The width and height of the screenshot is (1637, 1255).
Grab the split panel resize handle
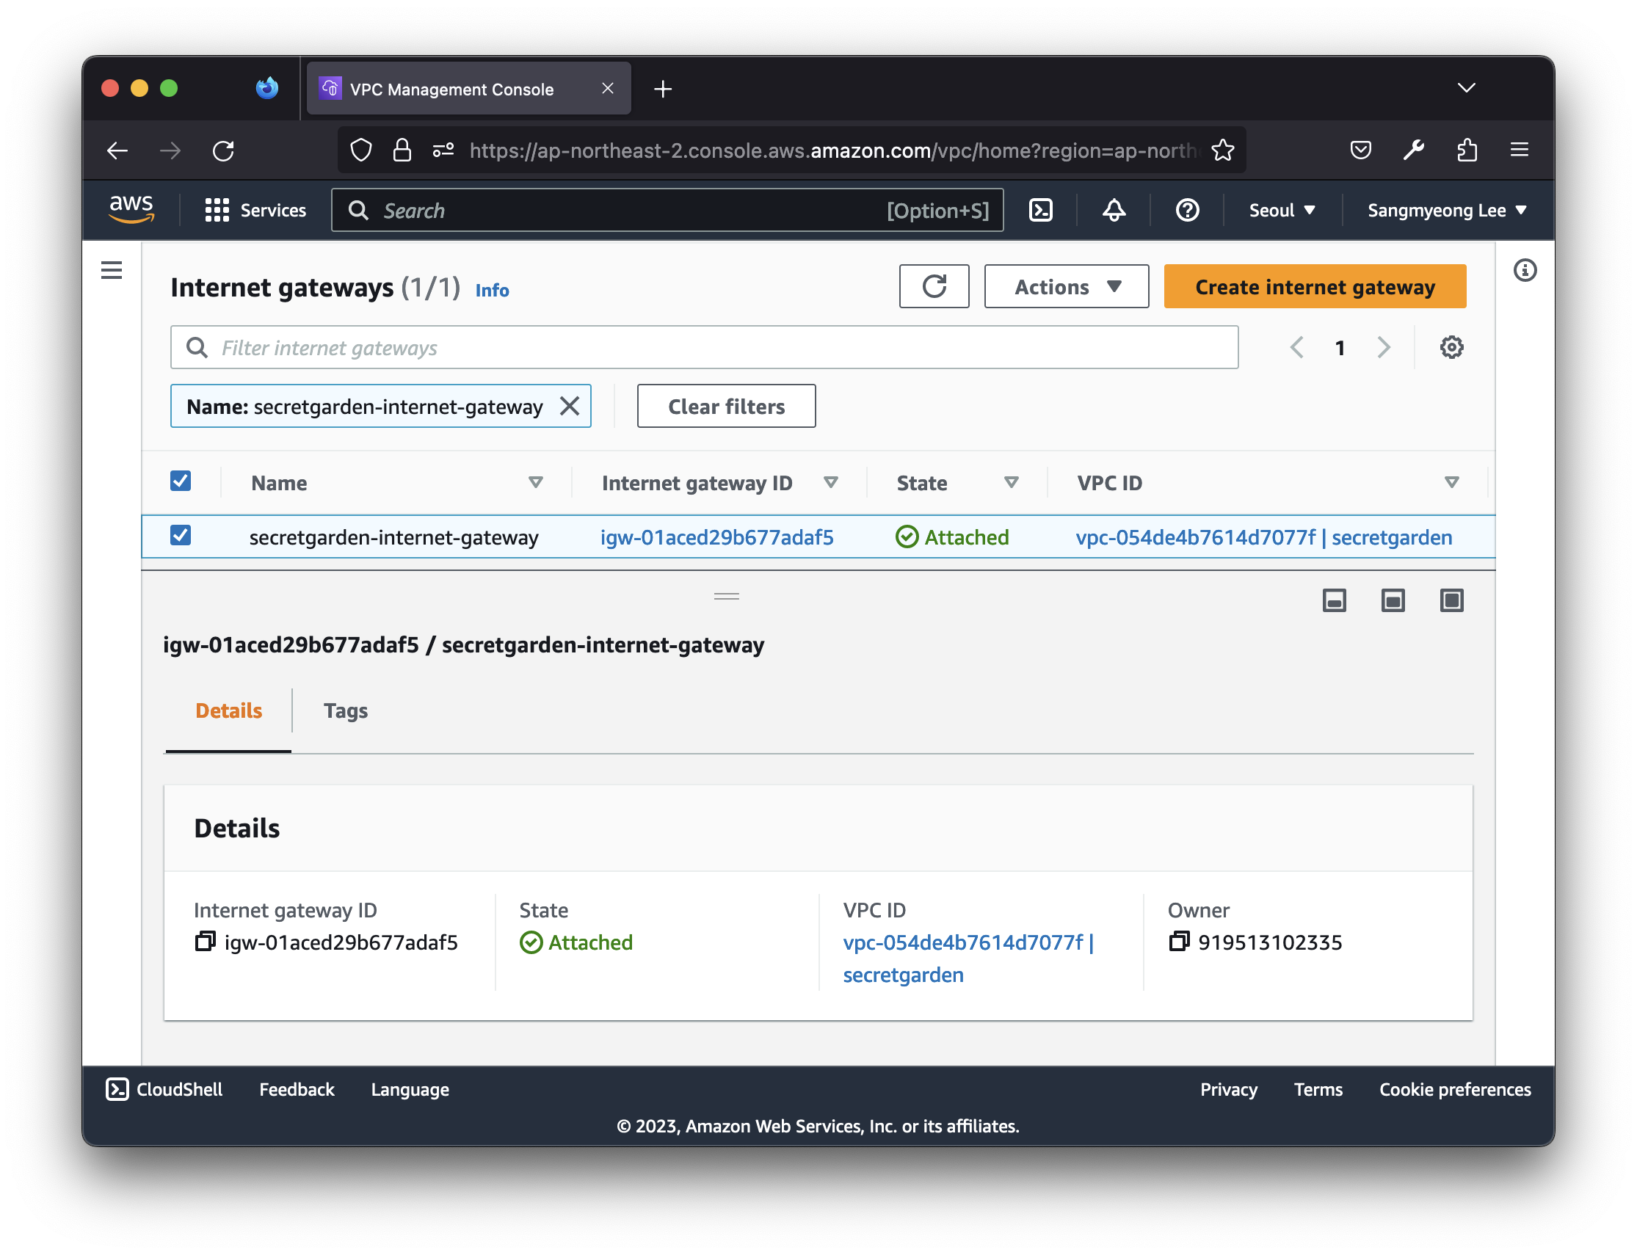pyautogui.click(x=726, y=596)
